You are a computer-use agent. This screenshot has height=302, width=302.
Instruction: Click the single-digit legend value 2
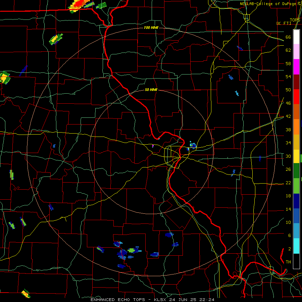click(289, 249)
